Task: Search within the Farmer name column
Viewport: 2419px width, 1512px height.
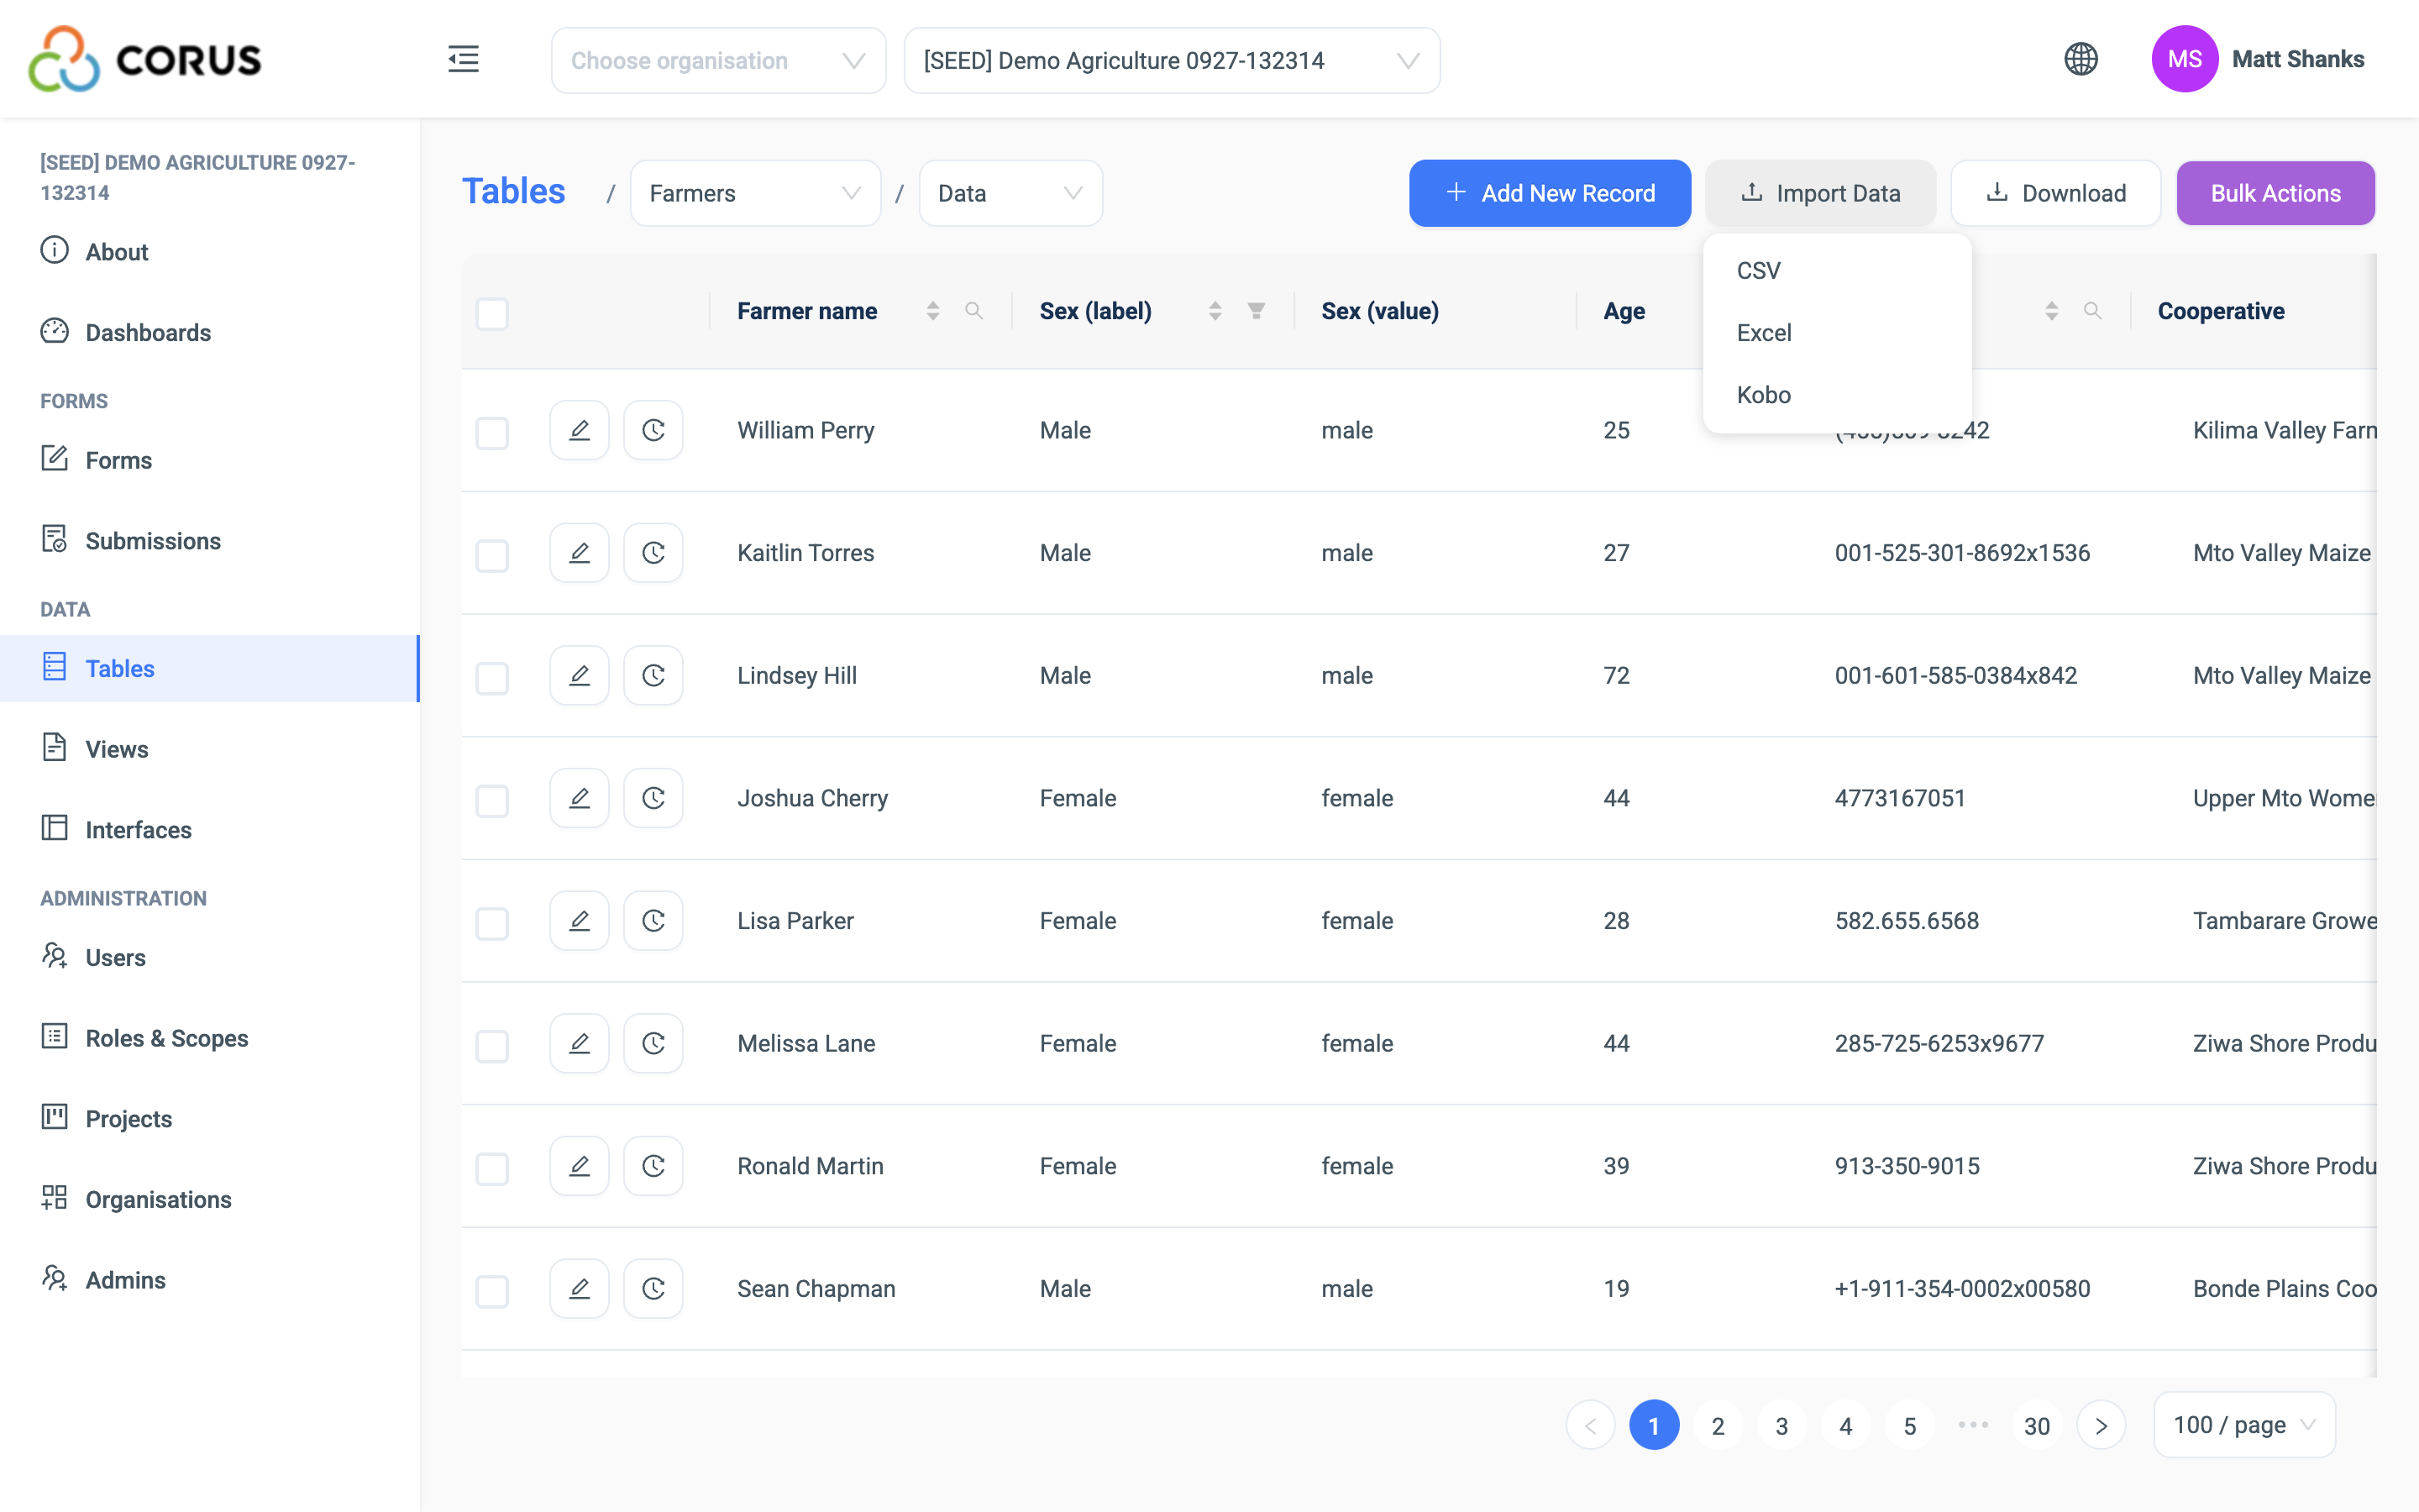Action: (x=973, y=311)
